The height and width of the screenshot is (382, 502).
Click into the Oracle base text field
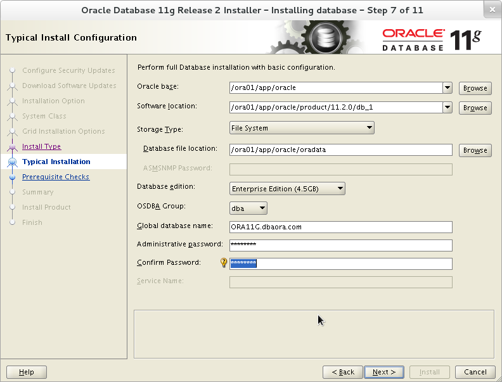(x=336, y=87)
